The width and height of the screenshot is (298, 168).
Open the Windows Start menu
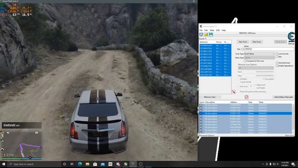tap(3, 164)
